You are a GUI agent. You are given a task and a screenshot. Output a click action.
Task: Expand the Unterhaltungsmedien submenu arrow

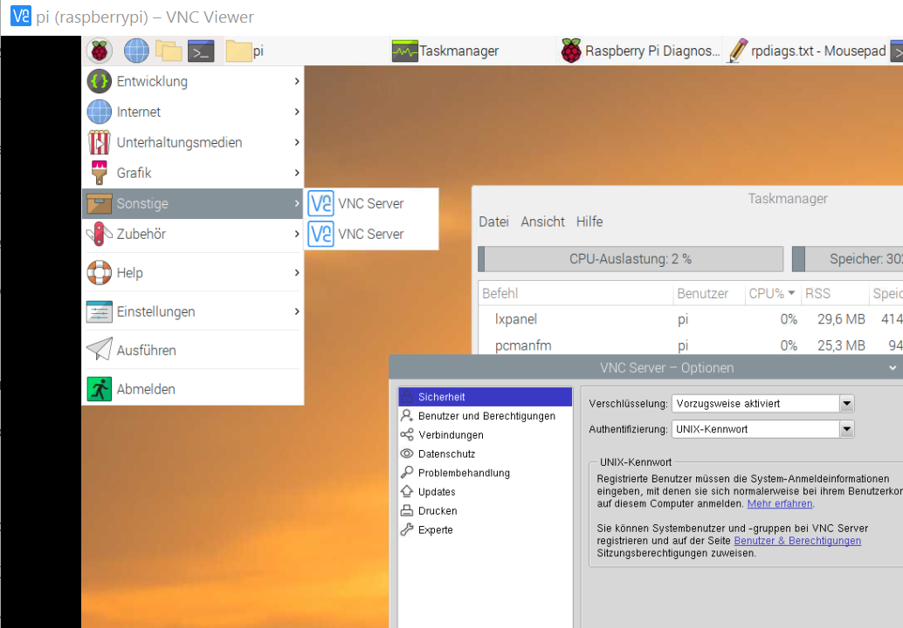pyautogui.click(x=297, y=142)
